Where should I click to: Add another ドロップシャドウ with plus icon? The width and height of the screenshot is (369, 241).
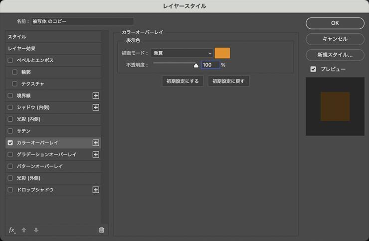click(96, 190)
